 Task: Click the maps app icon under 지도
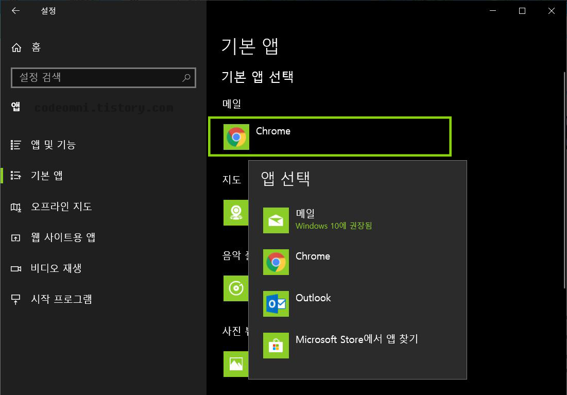pos(236,212)
